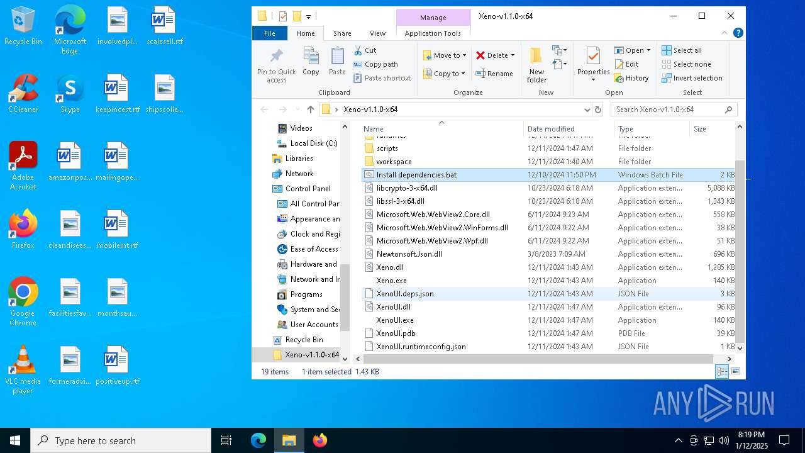The image size is (805, 453).
Task: Click the Paste ribbon icon
Action: click(x=337, y=61)
